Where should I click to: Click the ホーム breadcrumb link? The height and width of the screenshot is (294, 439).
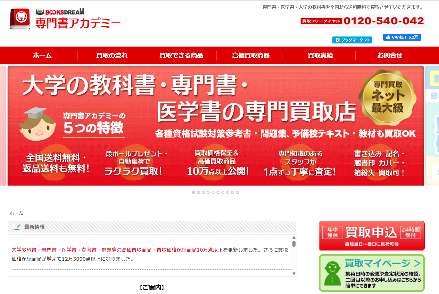coord(16,213)
